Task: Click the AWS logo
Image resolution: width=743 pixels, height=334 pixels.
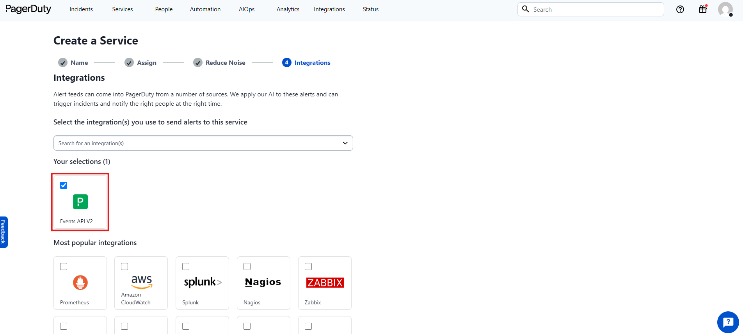Action: click(142, 282)
